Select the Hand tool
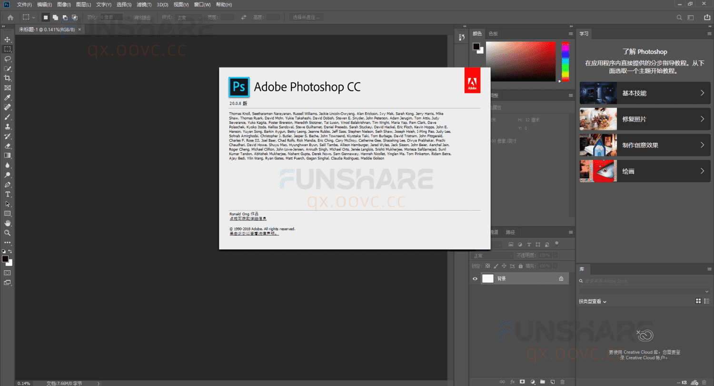This screenshot has width=714, height=386. pyautogui.click(x=8, y=223)
